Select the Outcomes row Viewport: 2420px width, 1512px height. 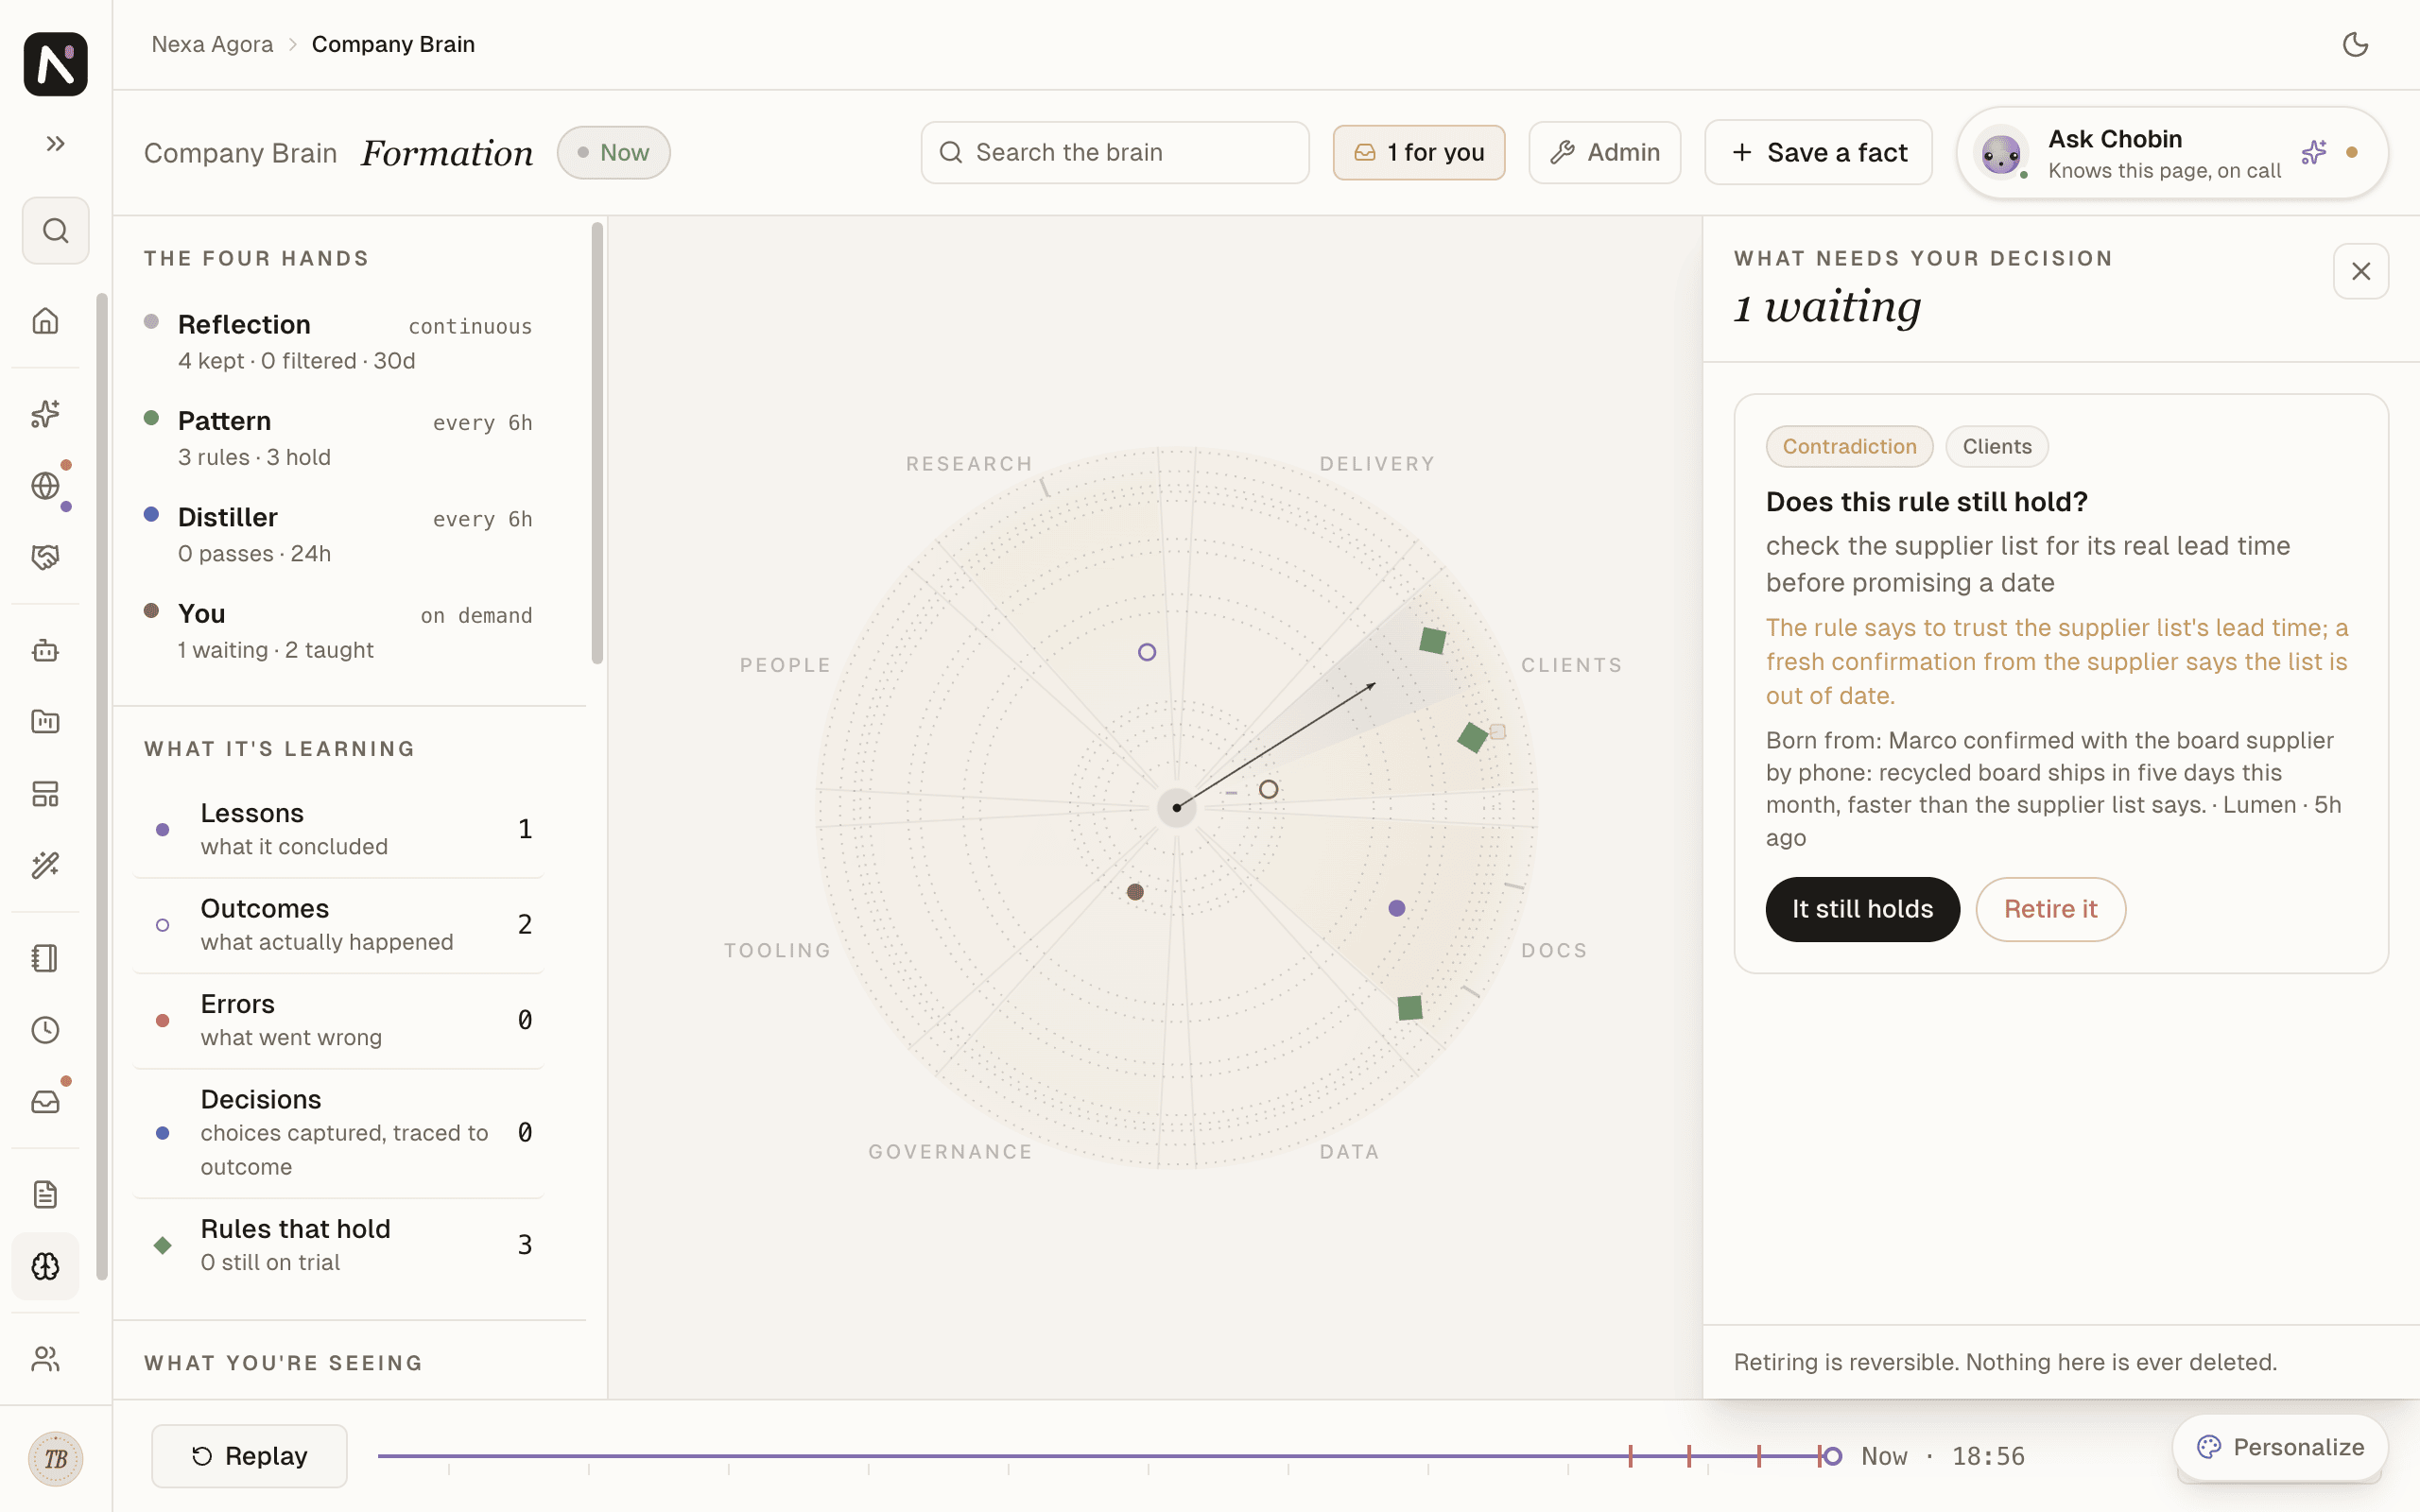pyautogui.click(x=338, y=925)
